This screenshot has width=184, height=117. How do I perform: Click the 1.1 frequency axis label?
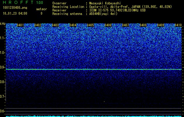click(2, 38)
